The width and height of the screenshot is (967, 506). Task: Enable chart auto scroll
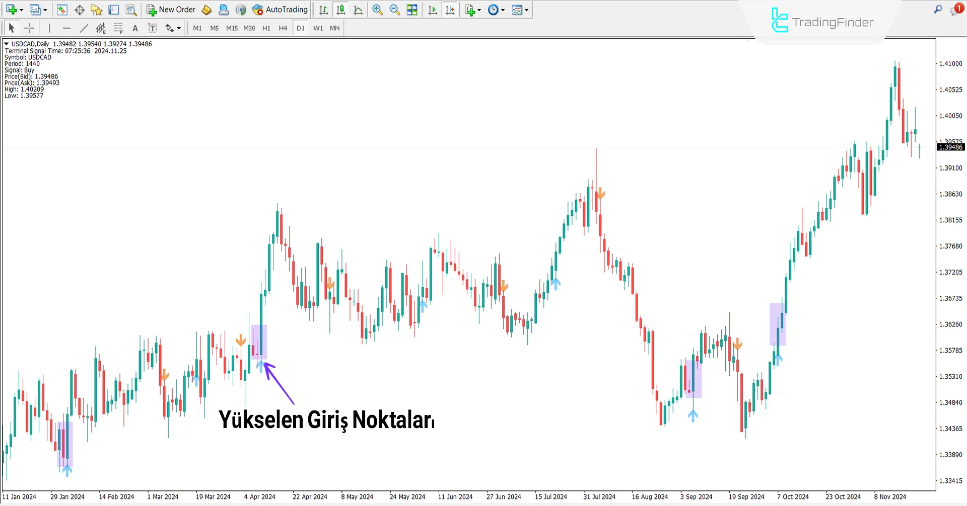point(432,10)
